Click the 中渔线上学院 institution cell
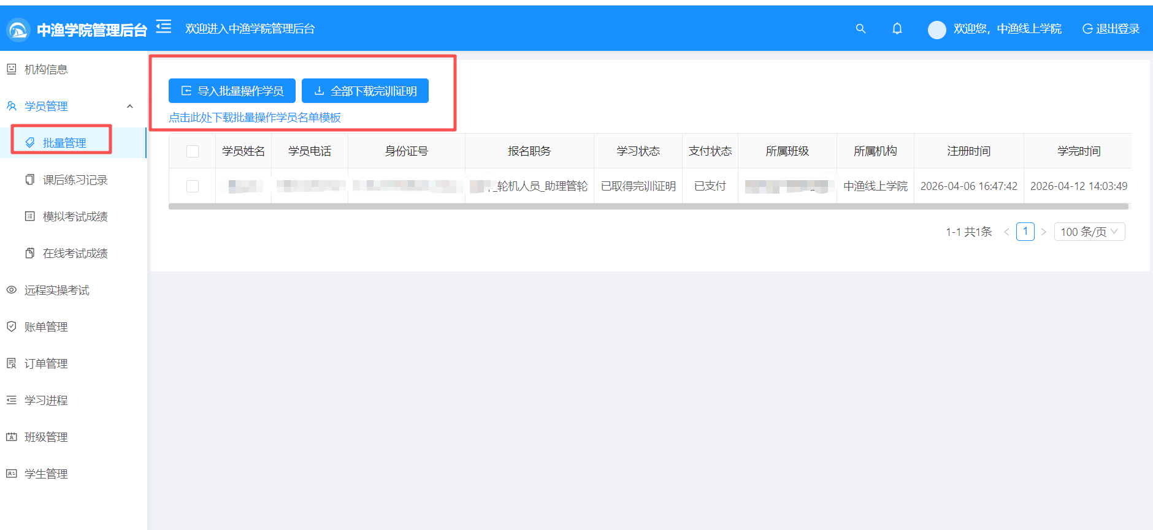 coord(875,186)
